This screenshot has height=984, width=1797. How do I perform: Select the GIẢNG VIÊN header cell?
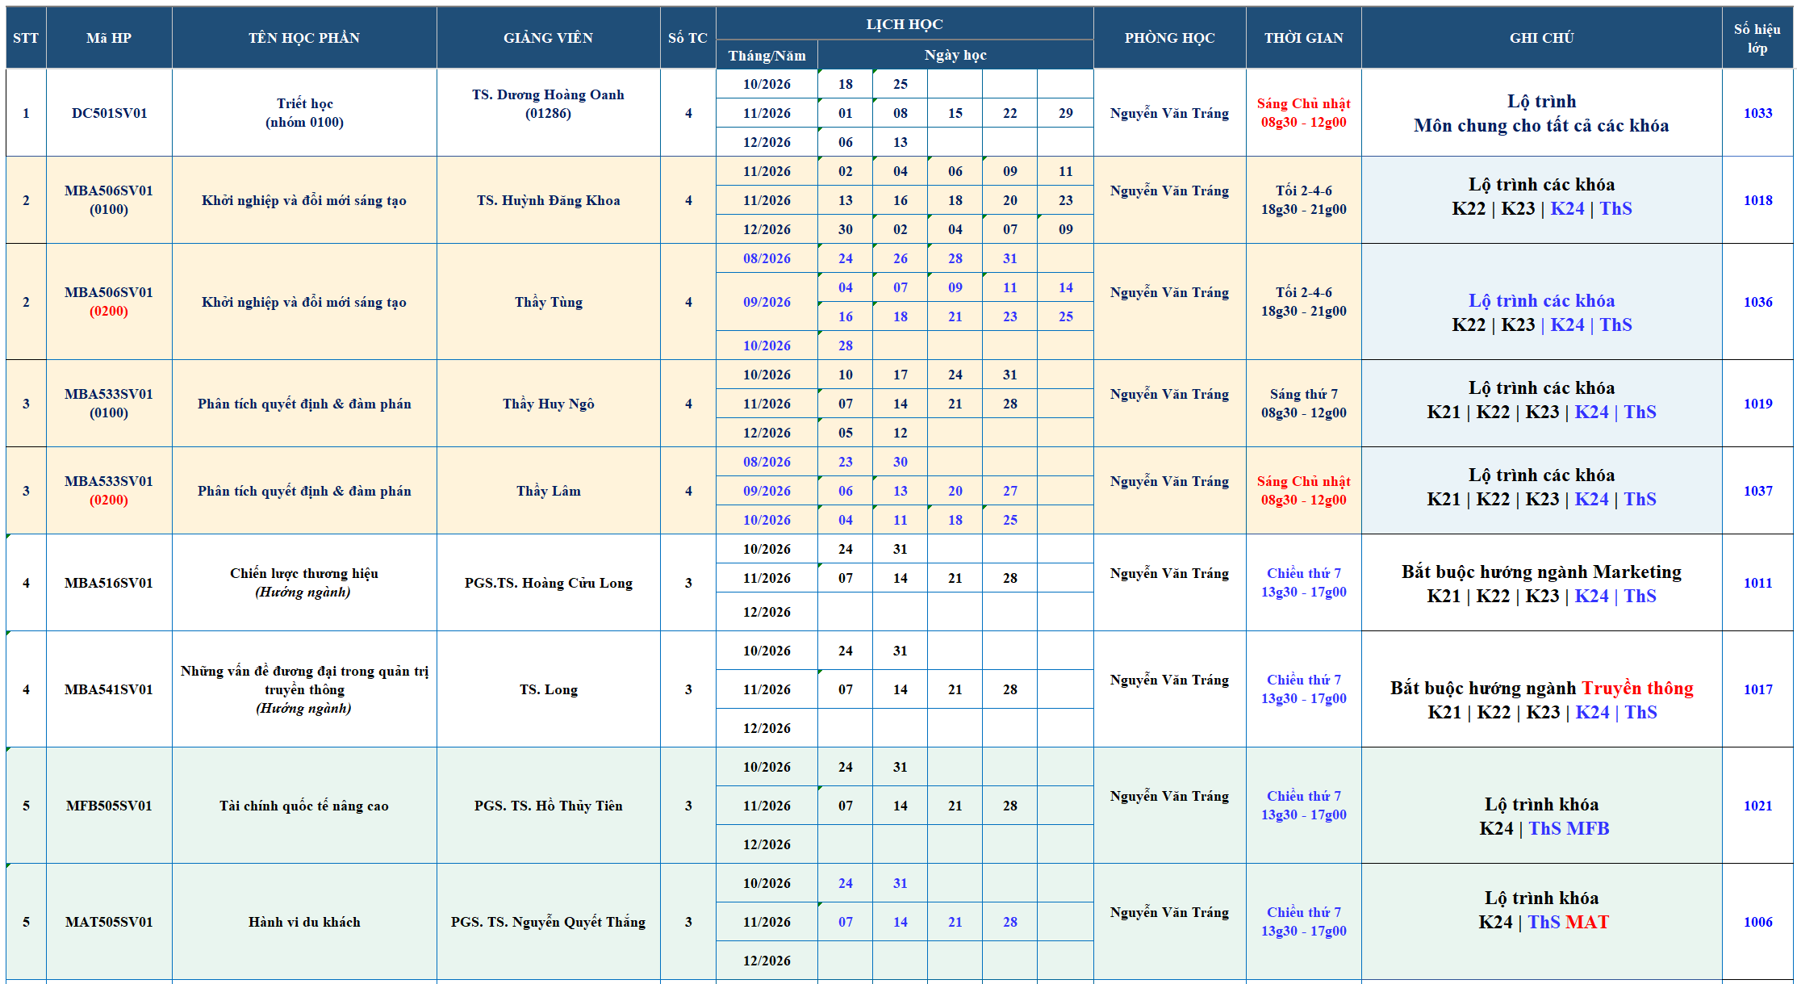pos(548,38)
